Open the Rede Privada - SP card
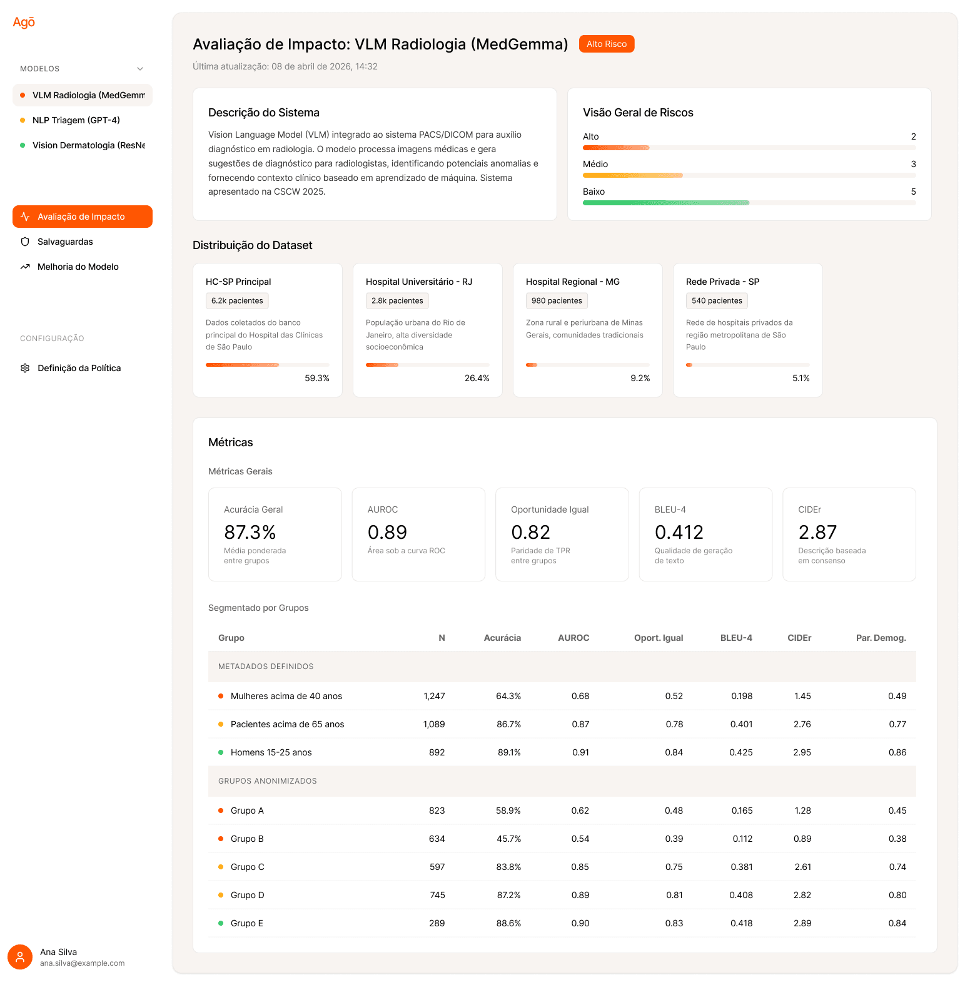 point(748,330)
